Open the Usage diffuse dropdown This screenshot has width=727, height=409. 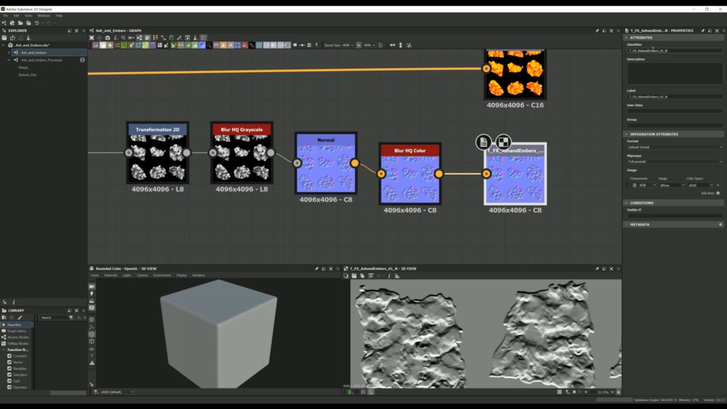[672, 186]
